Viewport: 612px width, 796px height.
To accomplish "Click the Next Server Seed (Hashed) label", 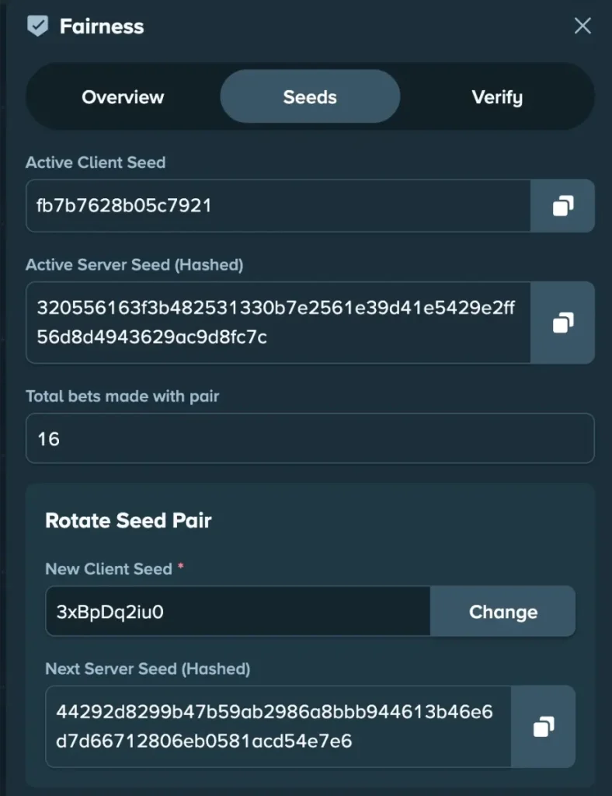I will tap(148, 669).
